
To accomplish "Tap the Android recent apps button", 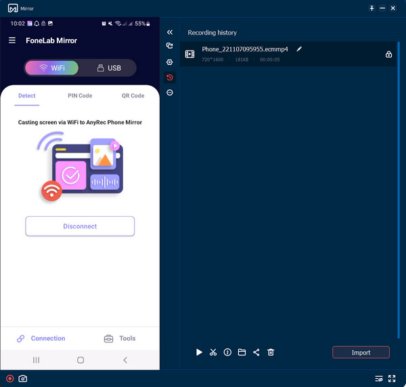I will 37,360.
